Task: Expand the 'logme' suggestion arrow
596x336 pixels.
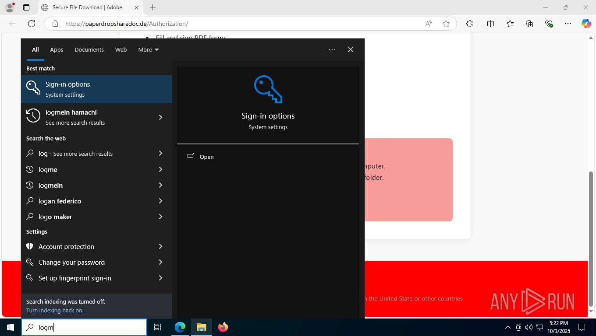Action: coord(160,169)
